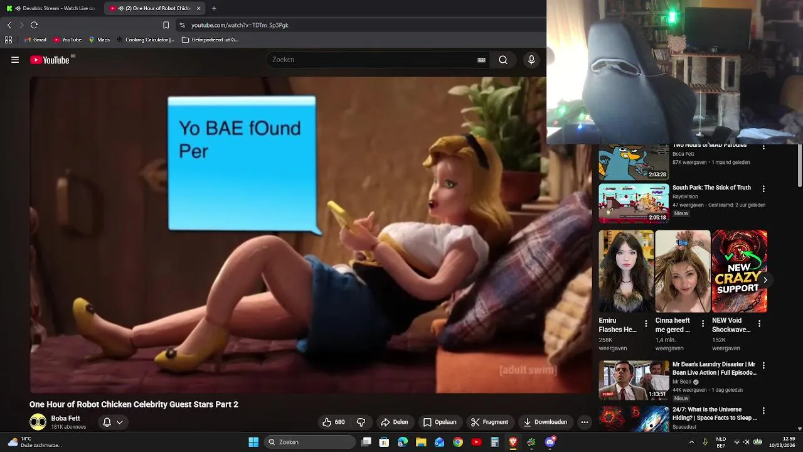Go back with browser back arrow
Viewport: 803px width, 452px height.
pos(9,25)
